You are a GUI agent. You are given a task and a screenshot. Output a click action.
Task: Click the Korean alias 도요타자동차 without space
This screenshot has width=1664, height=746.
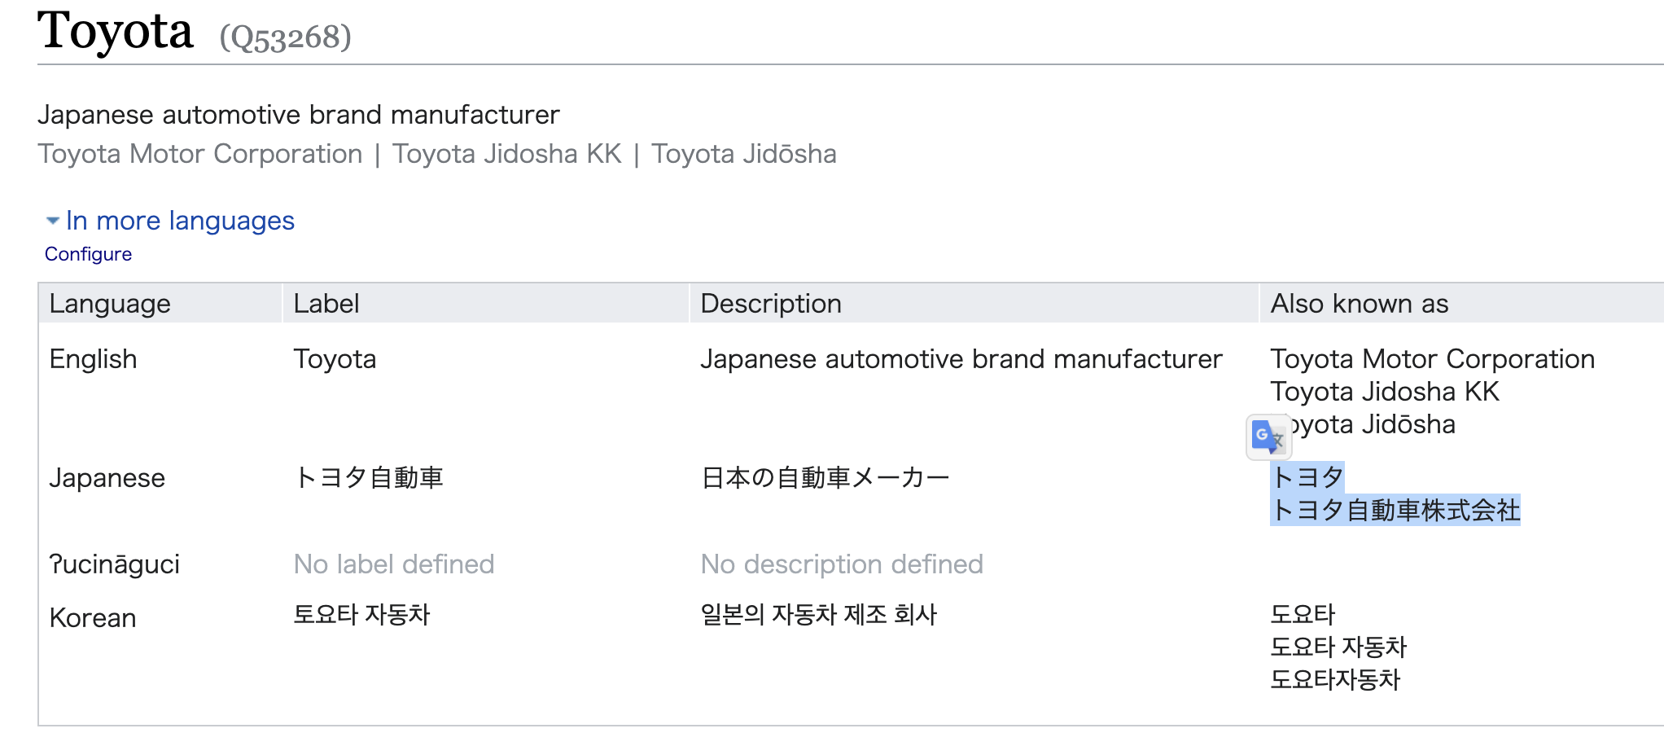click(1335, 680)
